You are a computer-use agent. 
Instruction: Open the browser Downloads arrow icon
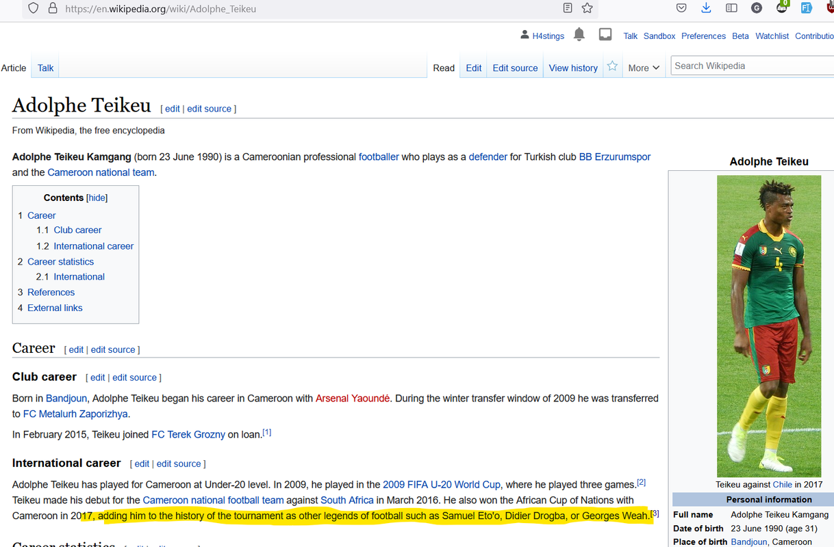(706, 8)
